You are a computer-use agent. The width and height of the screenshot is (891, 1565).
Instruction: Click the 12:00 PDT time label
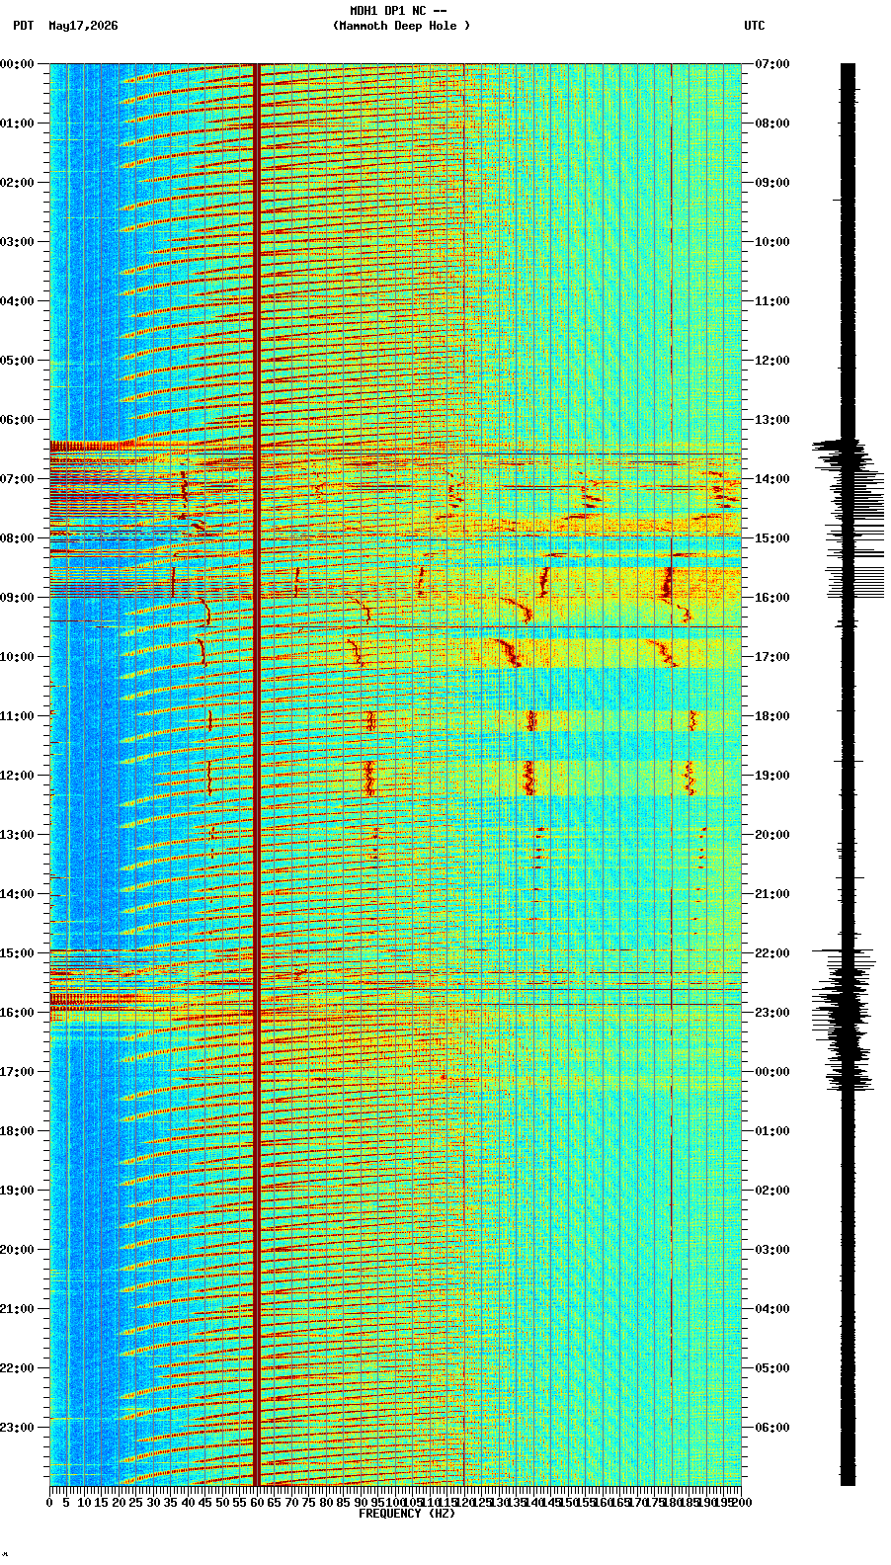point(17,776)
